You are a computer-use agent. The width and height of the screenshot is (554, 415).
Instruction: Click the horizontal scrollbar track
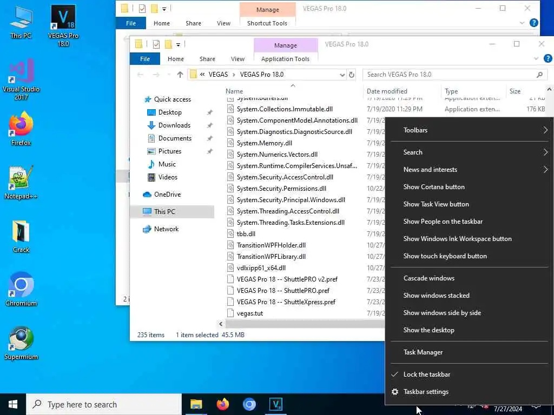tap(304, 324)
